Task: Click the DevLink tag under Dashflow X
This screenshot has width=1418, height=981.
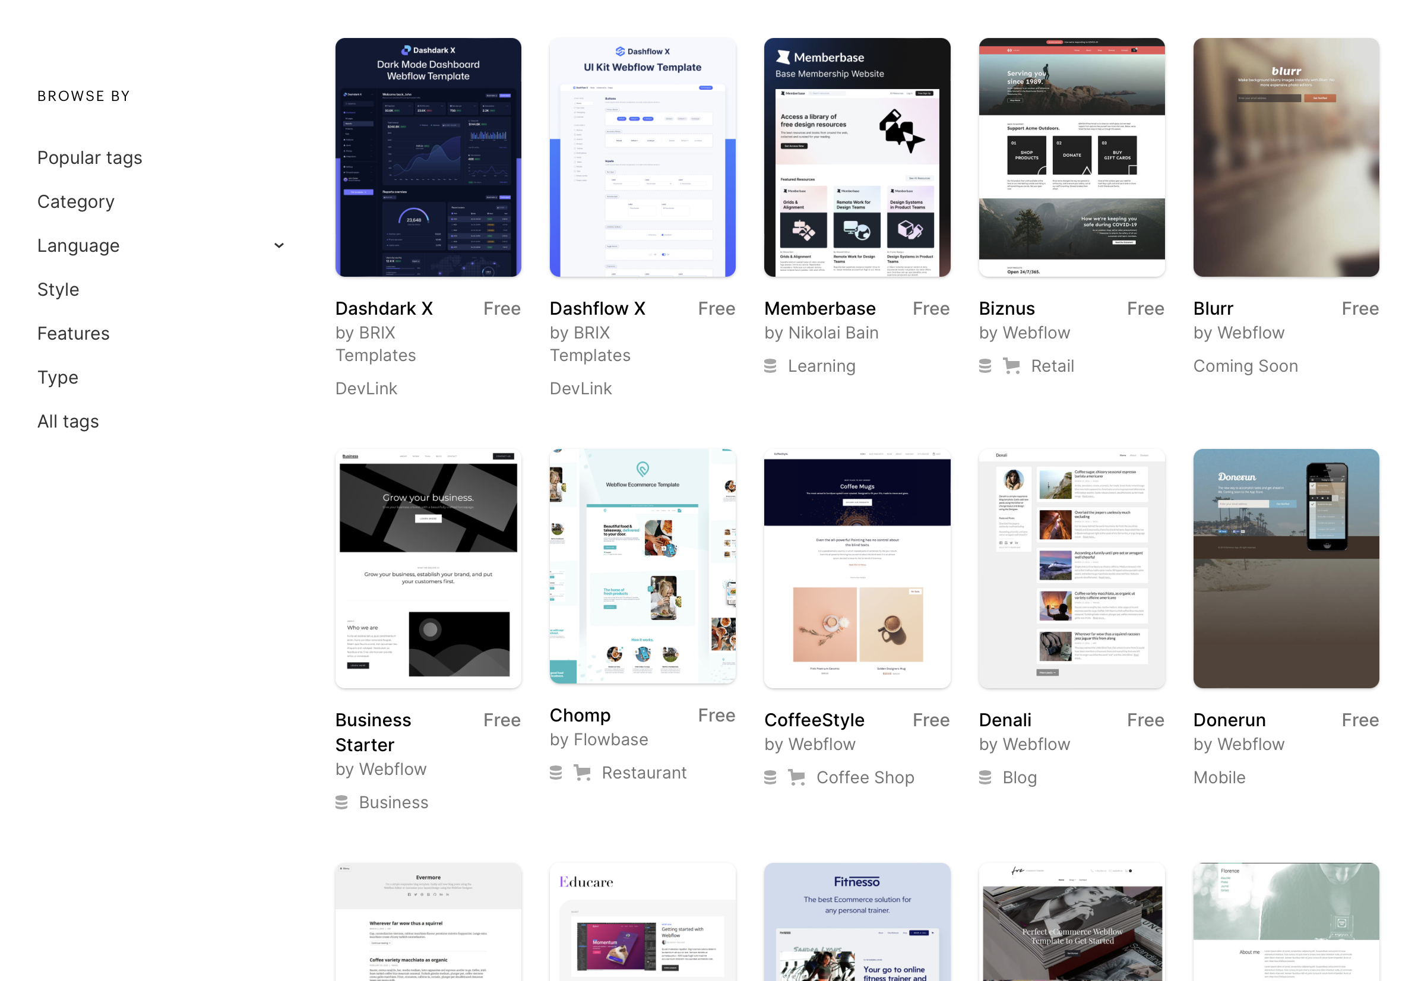Action: 580,389
